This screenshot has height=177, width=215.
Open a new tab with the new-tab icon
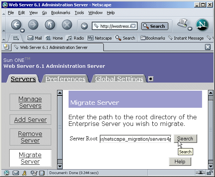[x=6, y=47]
